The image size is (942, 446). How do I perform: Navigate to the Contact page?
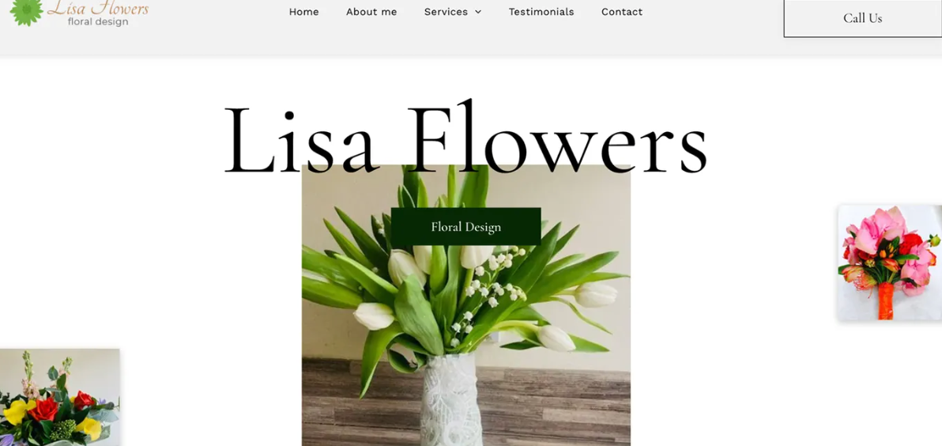(x=622, y=12)
